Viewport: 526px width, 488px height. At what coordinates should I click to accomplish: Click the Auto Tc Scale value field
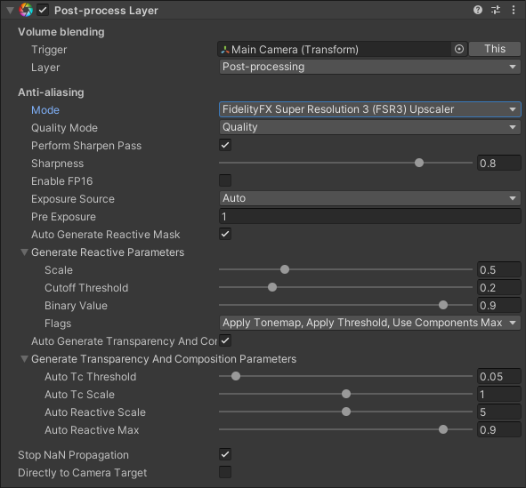[498, 394]
